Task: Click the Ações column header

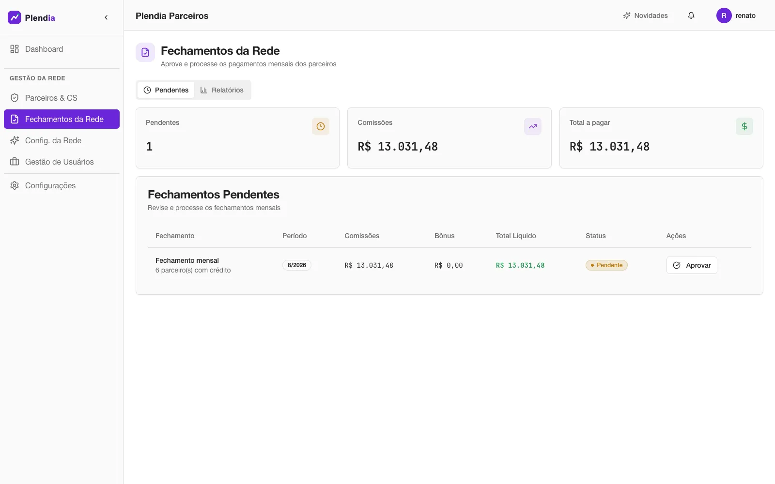Action: pyautogui.click(x=676, y=236)
